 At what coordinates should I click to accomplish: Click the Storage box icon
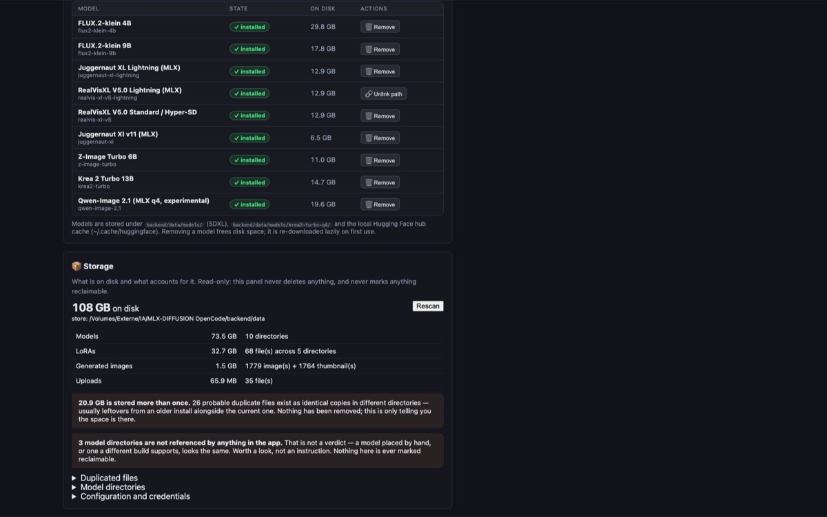click(x=76, y=266)
